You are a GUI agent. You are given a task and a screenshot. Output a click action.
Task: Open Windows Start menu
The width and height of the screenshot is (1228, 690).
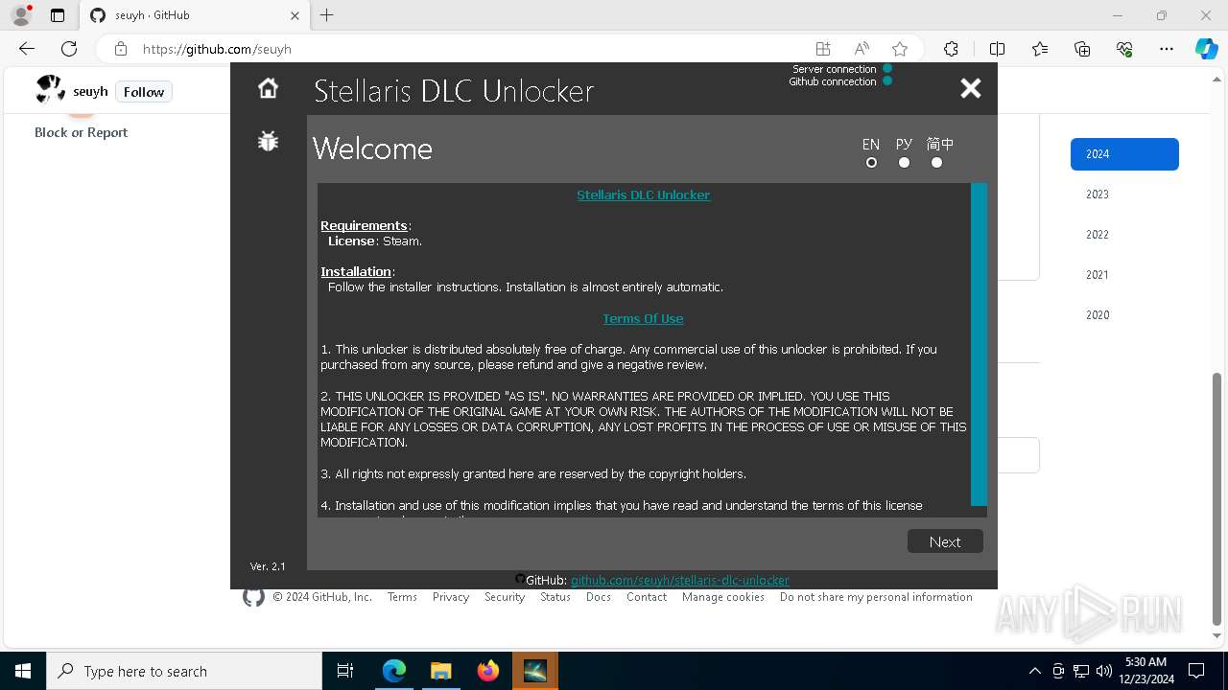23,671
